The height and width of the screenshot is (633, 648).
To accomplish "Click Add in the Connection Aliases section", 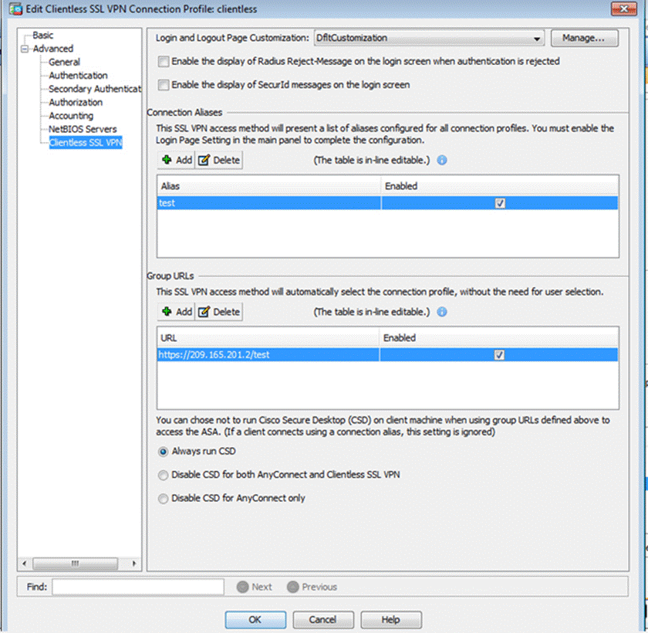I will (x=176, y=161).
